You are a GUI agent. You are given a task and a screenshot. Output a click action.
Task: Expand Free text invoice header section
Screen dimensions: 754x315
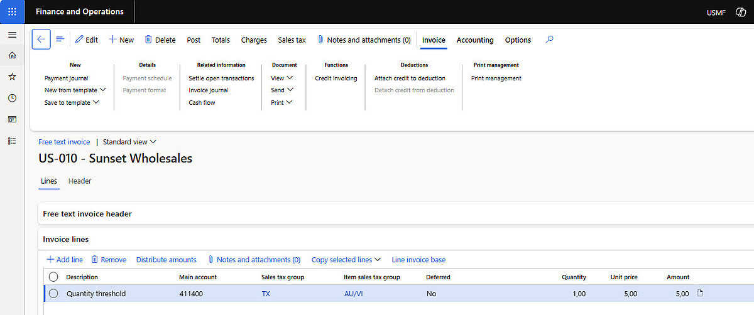coord(396,213)
